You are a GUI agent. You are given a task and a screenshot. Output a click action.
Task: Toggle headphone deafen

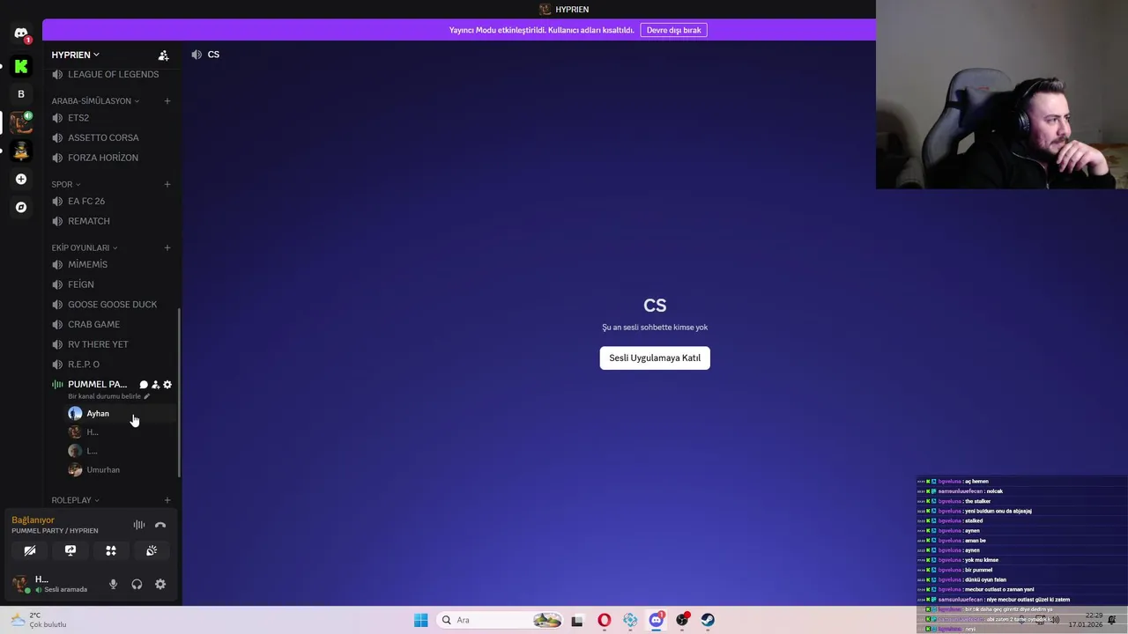pyautogui.click(x=137, y=584)
